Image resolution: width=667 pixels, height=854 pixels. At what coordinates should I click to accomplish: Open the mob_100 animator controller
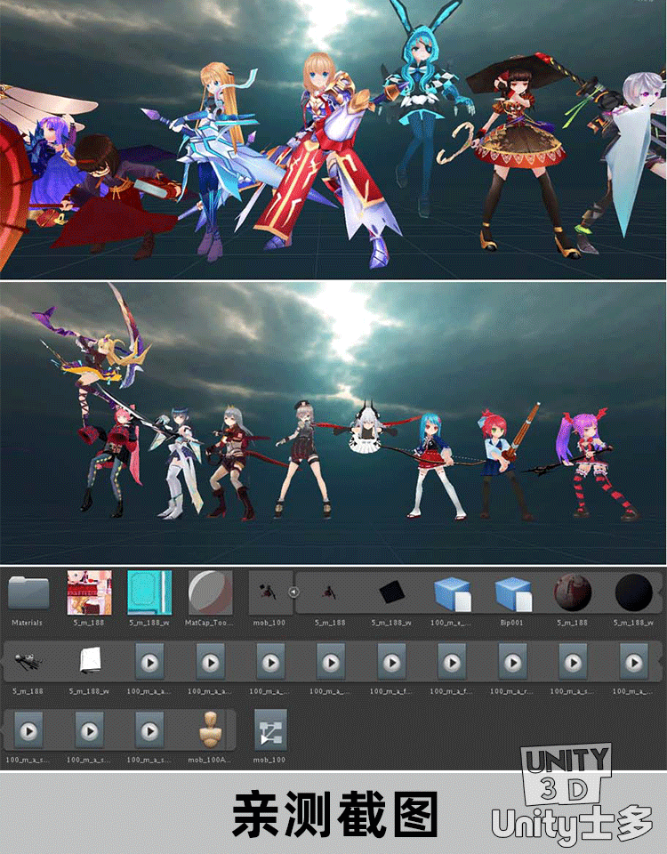(x=270, y=729)
